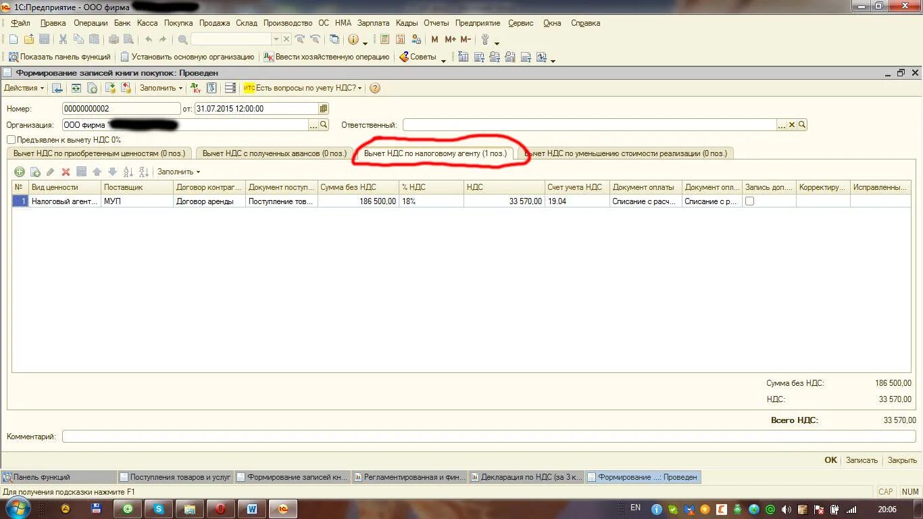Open Заполнить dropdown above the table

178,172
